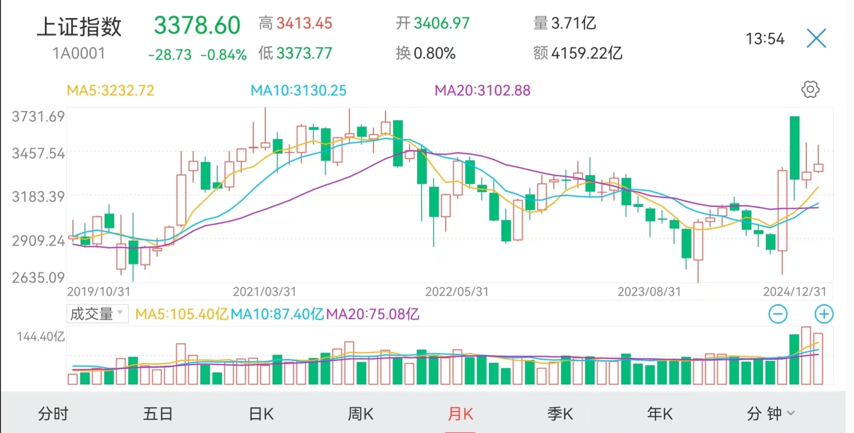
Task: Click the MA20:3102.88 legend
Action: 483,90
